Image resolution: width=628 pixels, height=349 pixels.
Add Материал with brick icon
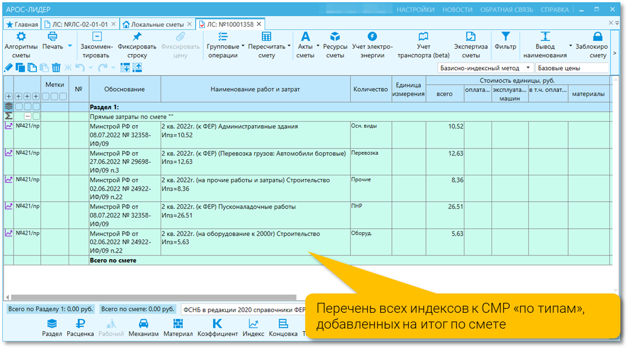[178, 328]
